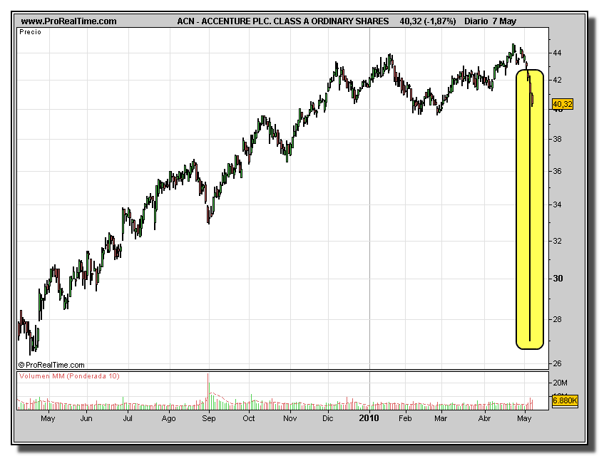The image size is (599, 456).
Task: Click the Abr month axis label
Action: [484, 419]
